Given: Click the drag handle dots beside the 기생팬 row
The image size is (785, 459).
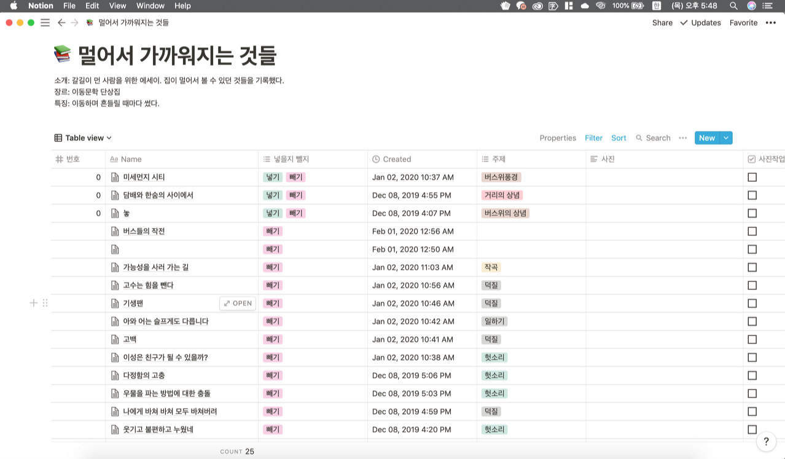Looking at the screenshot, I should (x=45, y=303).
